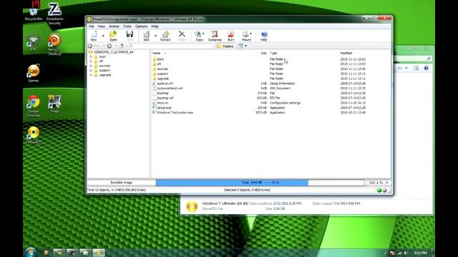Click the path address field
The width and height of the screenshot is (458, 257).
[x=172, y=46]
